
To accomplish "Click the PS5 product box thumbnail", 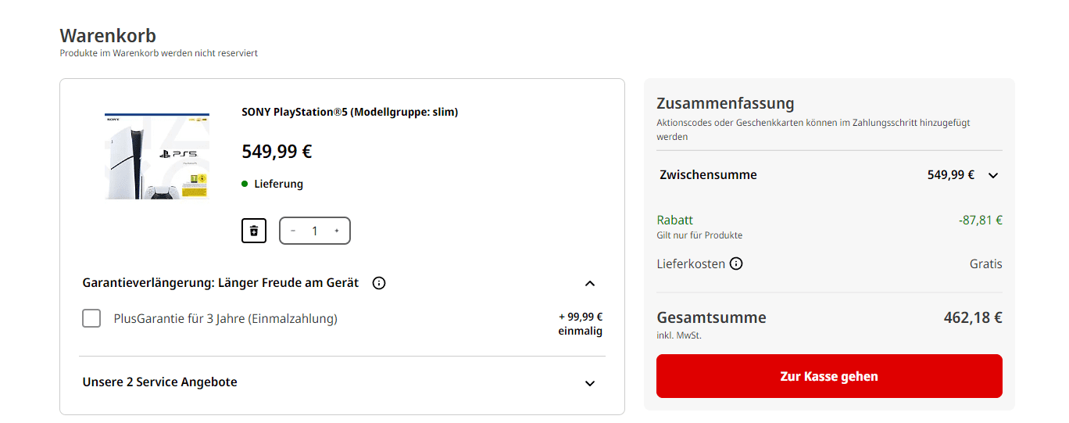I will (x=157, y=156).
